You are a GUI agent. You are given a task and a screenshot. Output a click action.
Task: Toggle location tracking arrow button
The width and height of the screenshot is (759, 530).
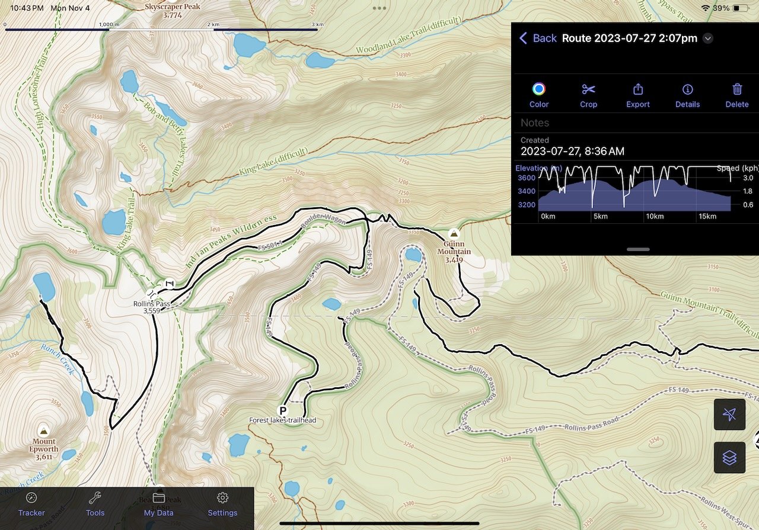729,414
